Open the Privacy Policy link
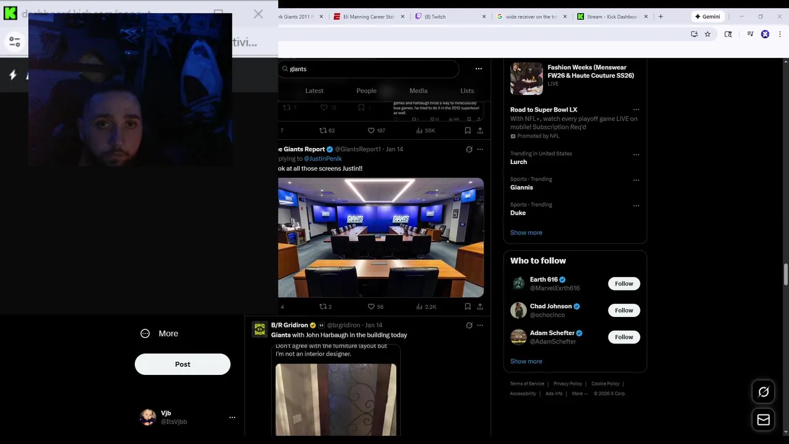Viewport: 789px width, 444px height. coord(568,384)
